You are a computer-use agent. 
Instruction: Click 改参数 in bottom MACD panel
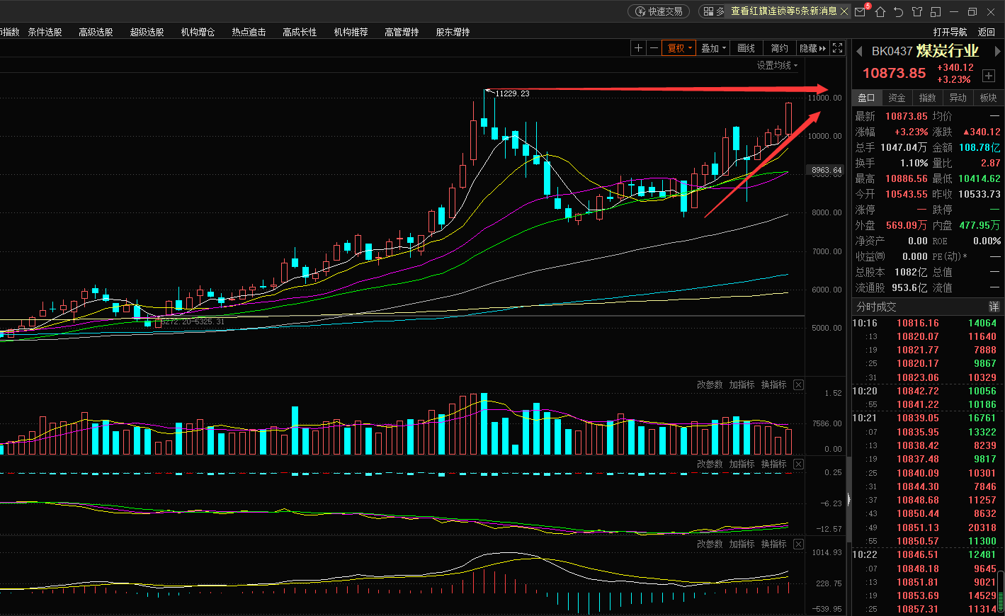[710, 544]
